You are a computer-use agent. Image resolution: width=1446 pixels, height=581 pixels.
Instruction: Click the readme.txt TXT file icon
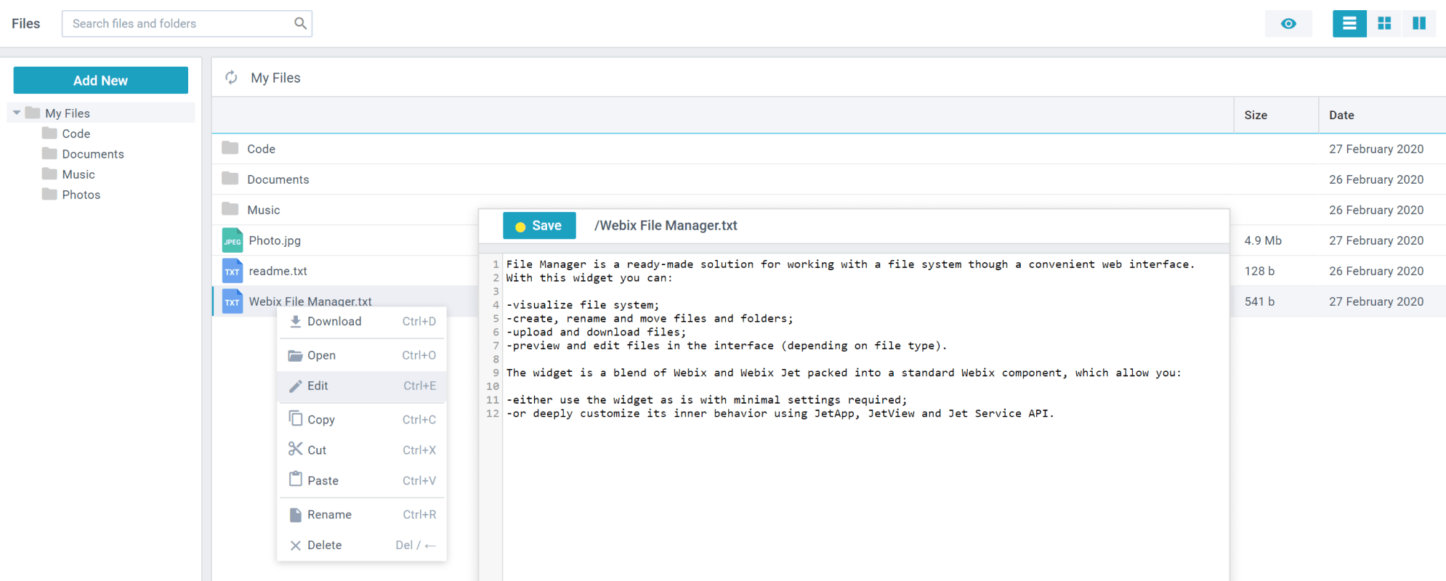click(232, 271)
